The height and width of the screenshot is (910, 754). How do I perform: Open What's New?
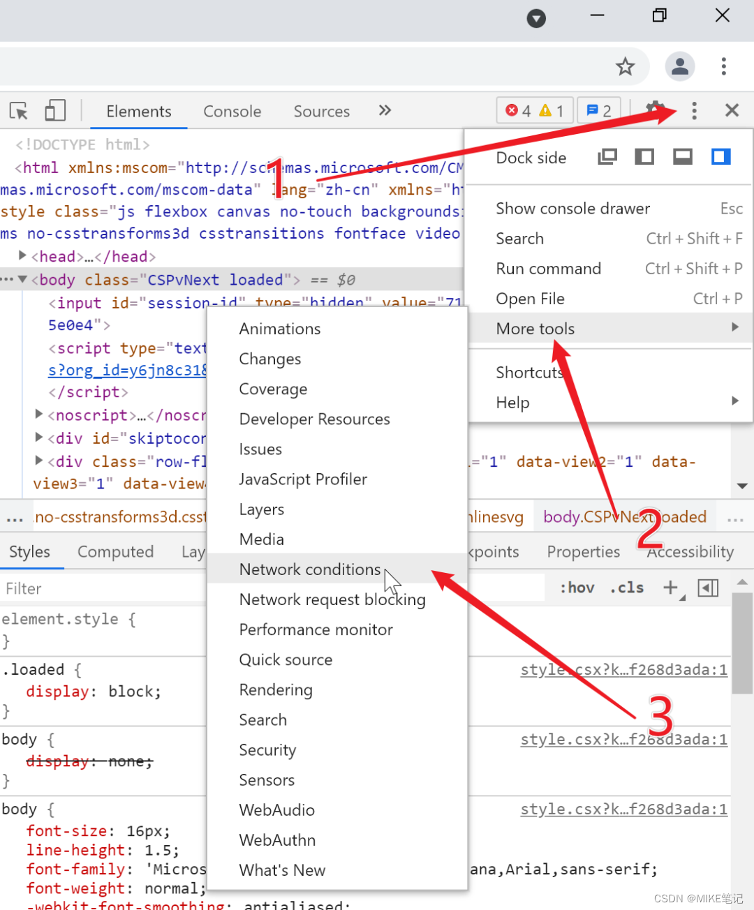pos(337,869)
